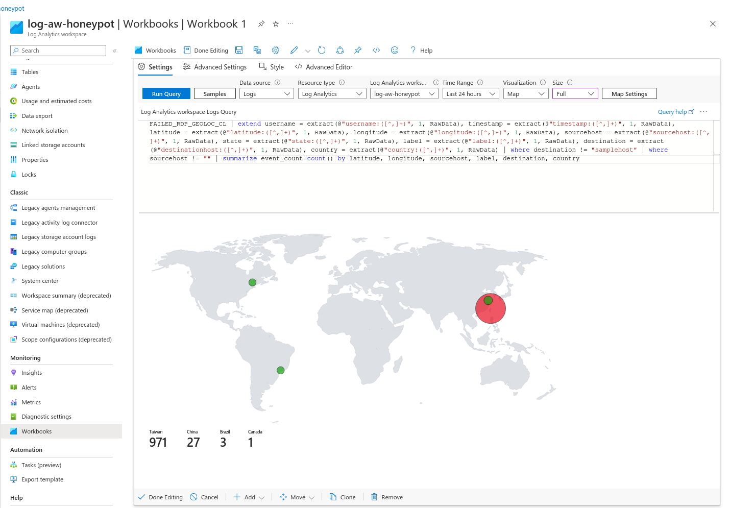Open the ellipsis menu beside Query help
This screenshot has width=729, height=508.
[x=704, y=112]
